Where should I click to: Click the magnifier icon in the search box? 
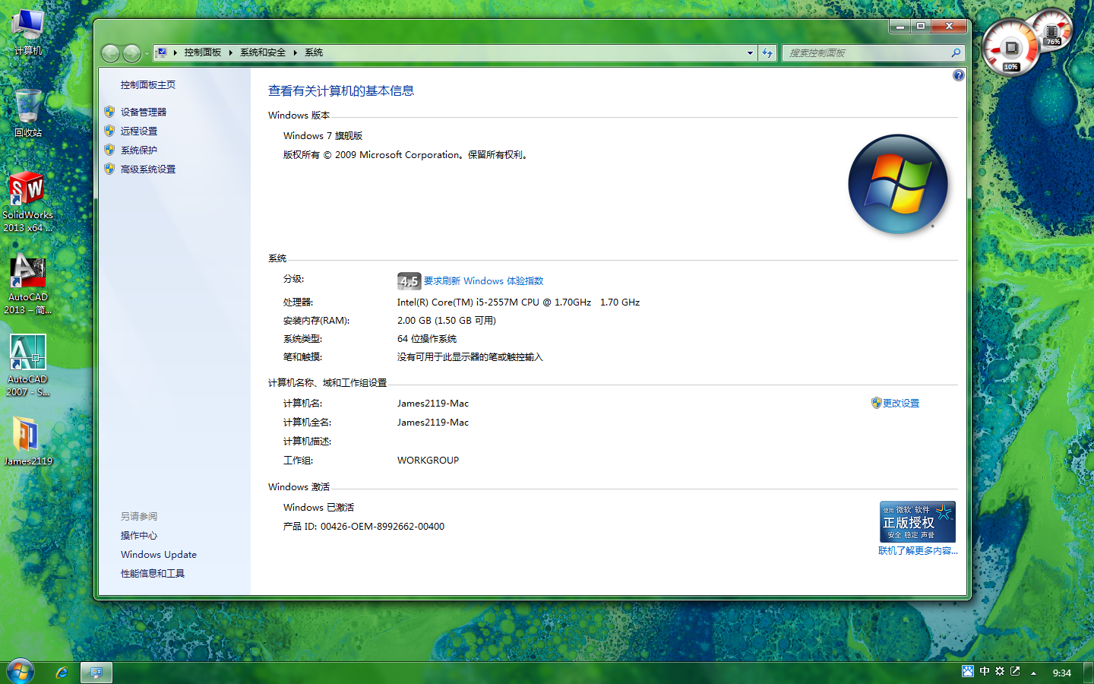tap(956, 52)
